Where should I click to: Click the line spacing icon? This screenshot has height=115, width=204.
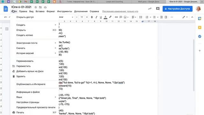141,17
